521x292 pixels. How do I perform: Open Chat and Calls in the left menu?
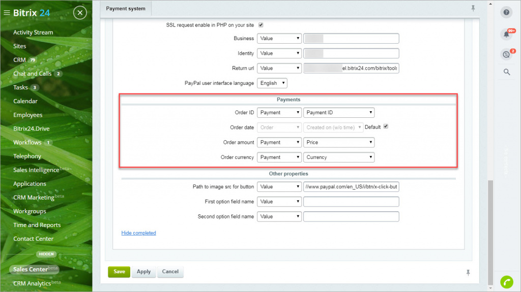33,74
